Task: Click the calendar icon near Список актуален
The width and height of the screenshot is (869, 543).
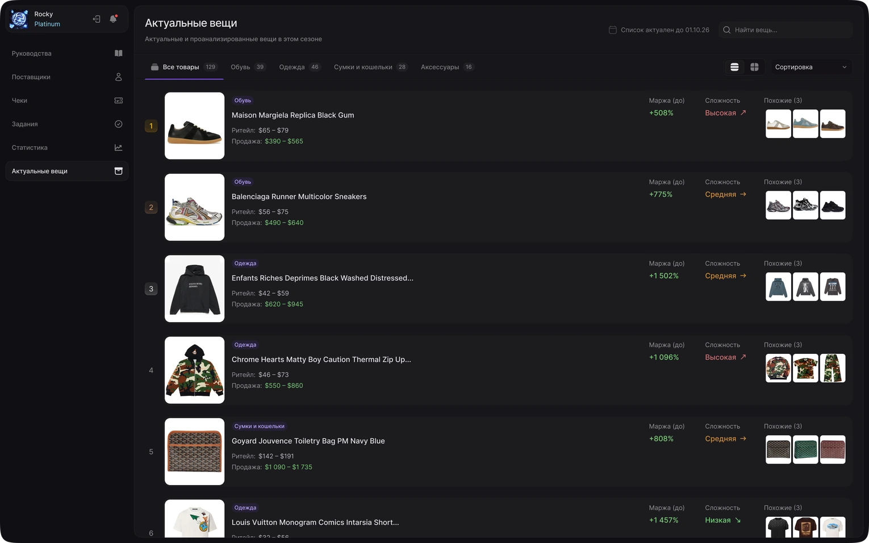Action: pyautogui.click(x=613, y=30)
